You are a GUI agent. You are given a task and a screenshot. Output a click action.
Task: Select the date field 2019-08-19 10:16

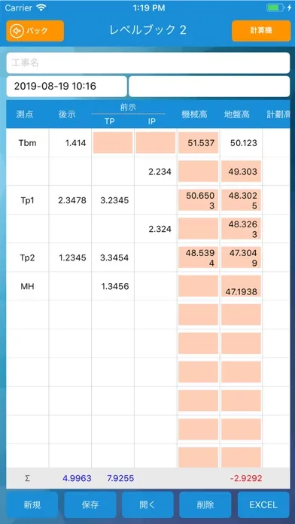(x=66, y=87)
